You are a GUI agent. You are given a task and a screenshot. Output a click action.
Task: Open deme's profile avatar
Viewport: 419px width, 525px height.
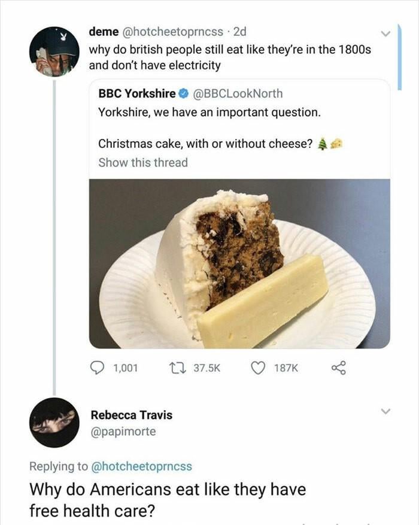coord(54,51)
